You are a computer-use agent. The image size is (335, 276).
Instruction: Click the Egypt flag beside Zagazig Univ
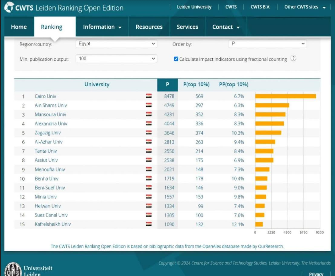149,133
